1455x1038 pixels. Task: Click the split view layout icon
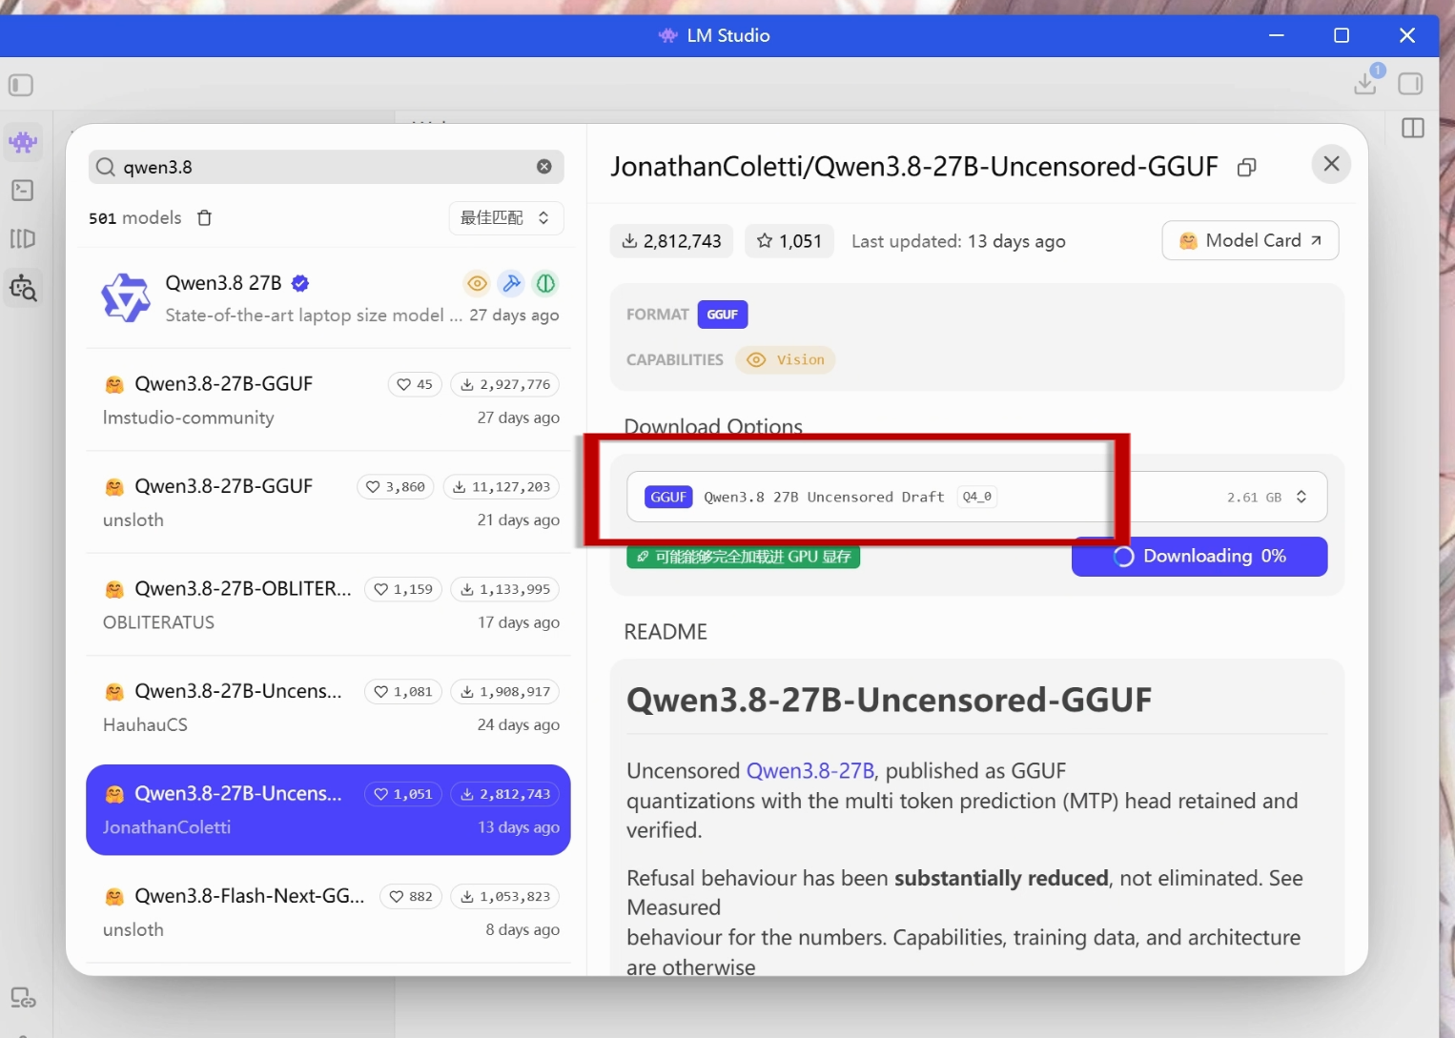click(1413, 128)
